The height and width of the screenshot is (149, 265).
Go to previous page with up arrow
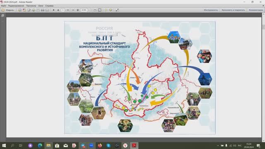(53, 10)
